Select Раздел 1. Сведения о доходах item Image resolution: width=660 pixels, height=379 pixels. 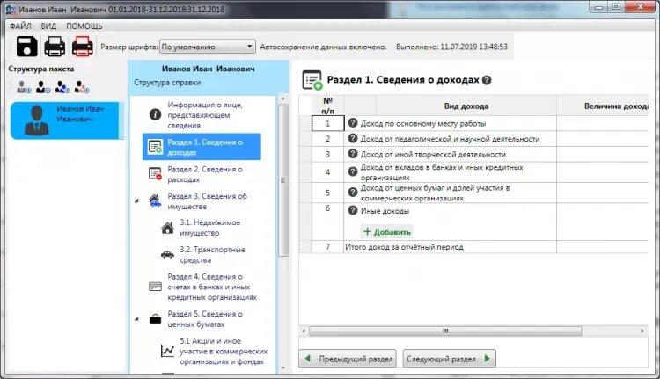tap(202, 147)
